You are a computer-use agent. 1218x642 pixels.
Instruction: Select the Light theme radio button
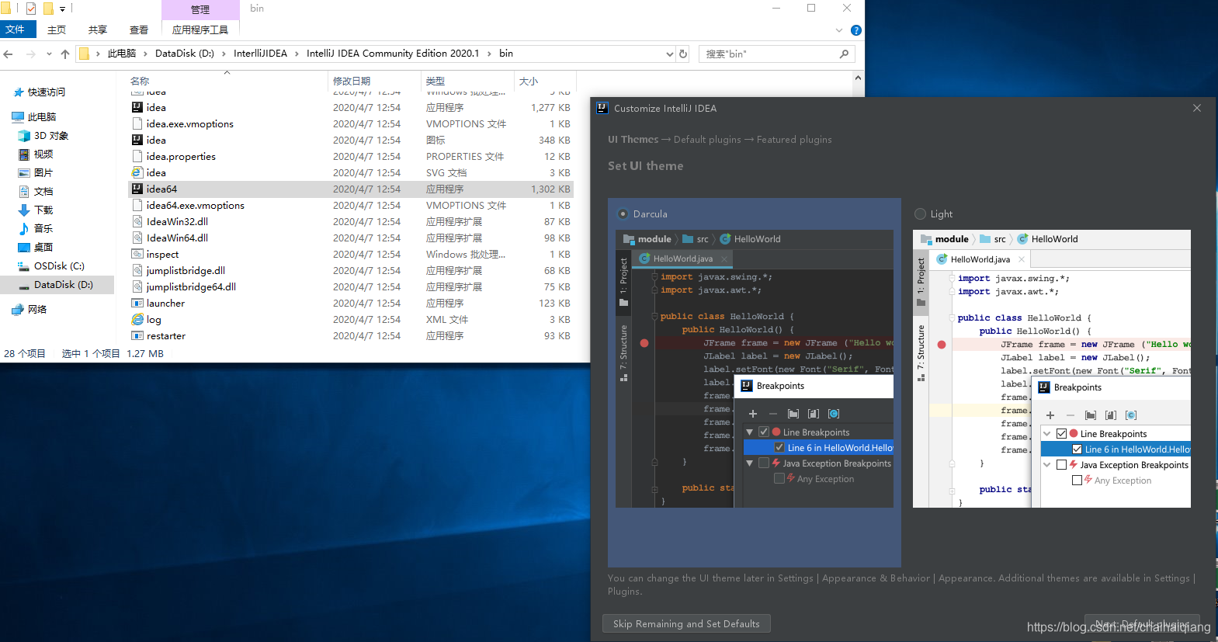point(921,214)
